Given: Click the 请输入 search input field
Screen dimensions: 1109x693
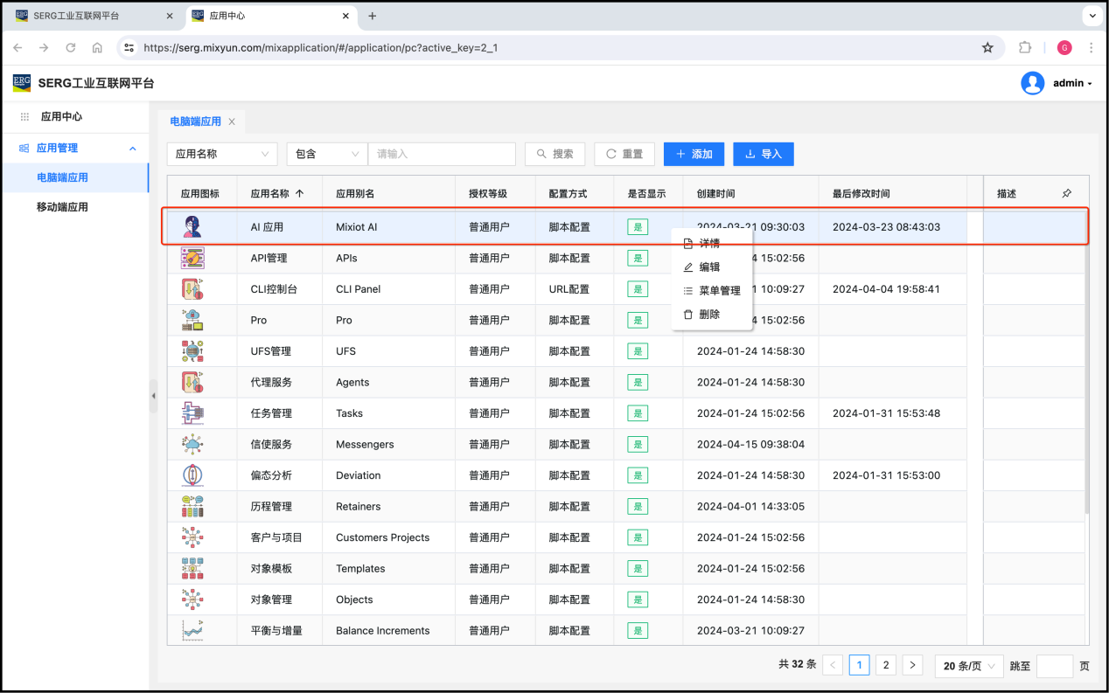Looking at the screenshot, I should point(442,154).
